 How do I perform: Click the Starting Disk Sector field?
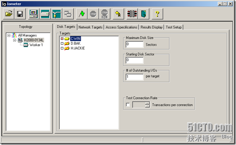[134, 60]
